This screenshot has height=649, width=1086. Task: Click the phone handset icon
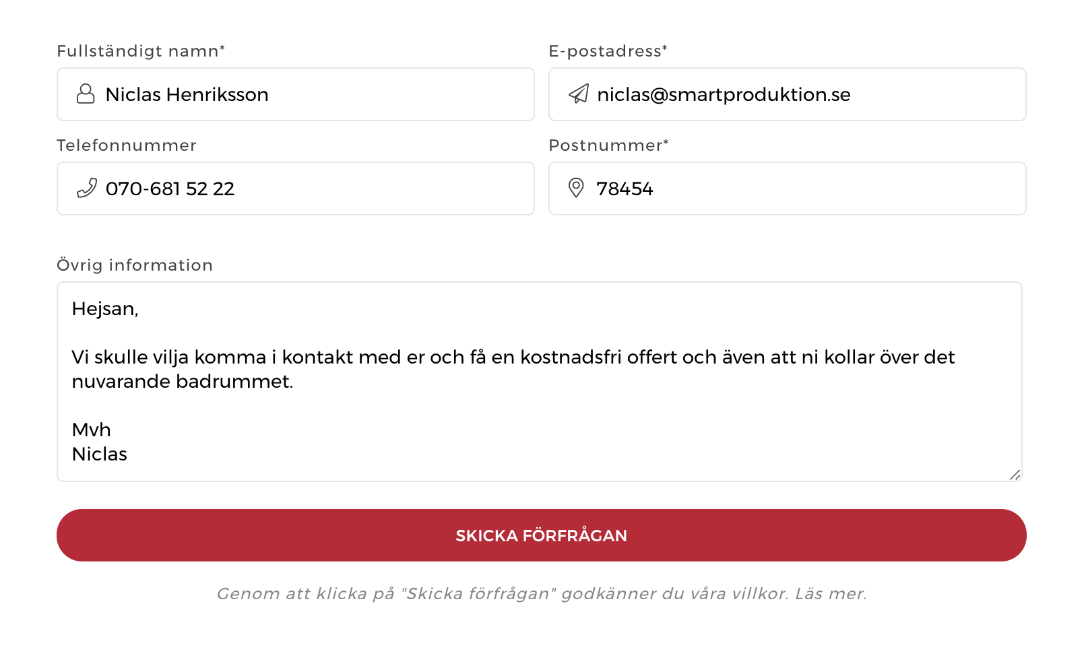click(87, 188)
